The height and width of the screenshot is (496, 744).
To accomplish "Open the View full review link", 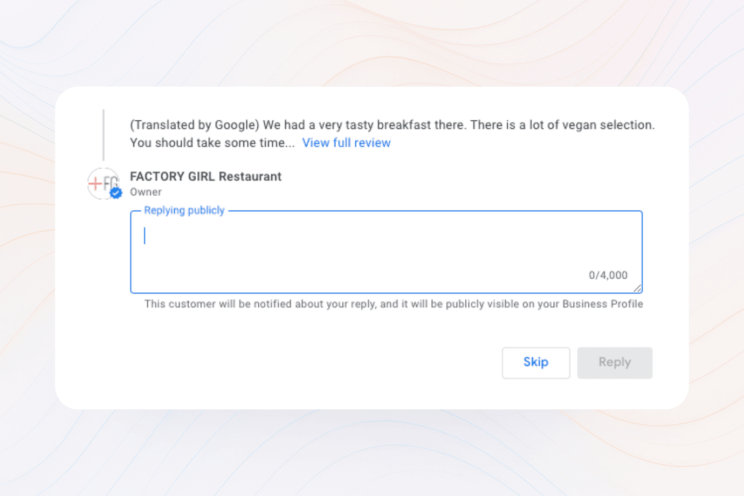I will tap(346, 143).
